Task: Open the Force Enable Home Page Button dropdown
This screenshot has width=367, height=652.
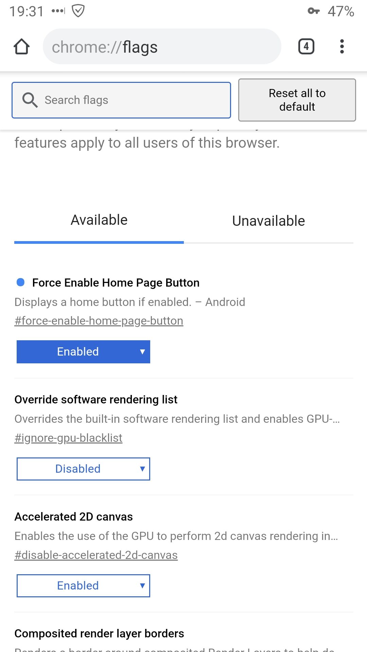Action: point(83,352)
